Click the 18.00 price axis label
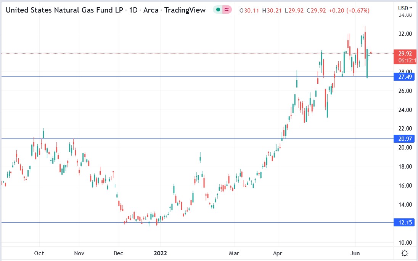 pyautogui.click(x=405, y=167)
